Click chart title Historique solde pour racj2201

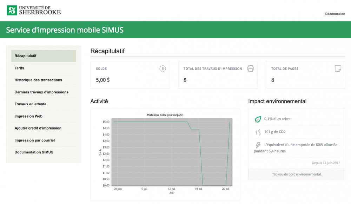165,115
